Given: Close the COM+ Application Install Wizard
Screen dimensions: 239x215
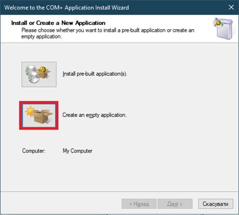Looking at the screenshot, I should click(231, 7).
